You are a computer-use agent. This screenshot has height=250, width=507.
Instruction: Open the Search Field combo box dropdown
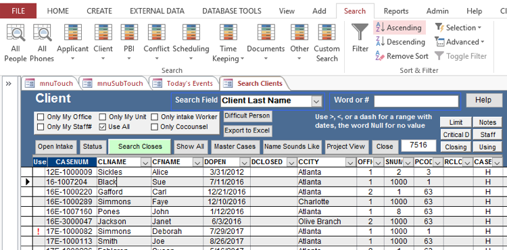pos(316,101)
